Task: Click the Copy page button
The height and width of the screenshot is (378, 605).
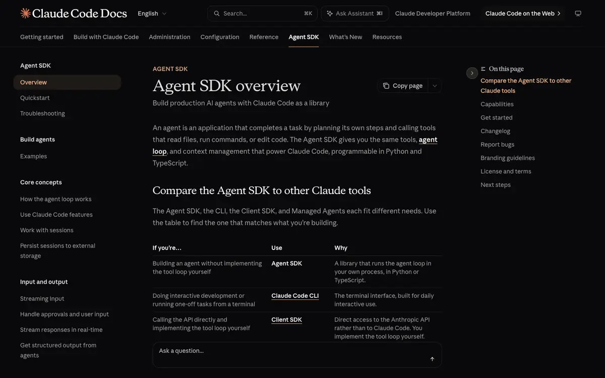Action: click(x=403, y=86)
